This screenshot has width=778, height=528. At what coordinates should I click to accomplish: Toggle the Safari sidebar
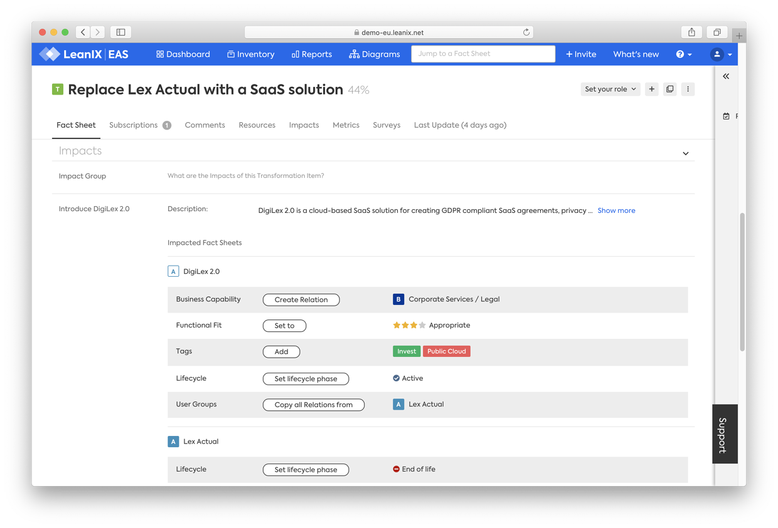tap(121, 32)
